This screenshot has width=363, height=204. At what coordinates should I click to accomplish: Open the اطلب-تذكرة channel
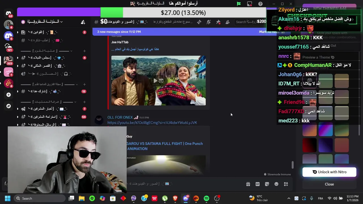(x=54, y=41)
